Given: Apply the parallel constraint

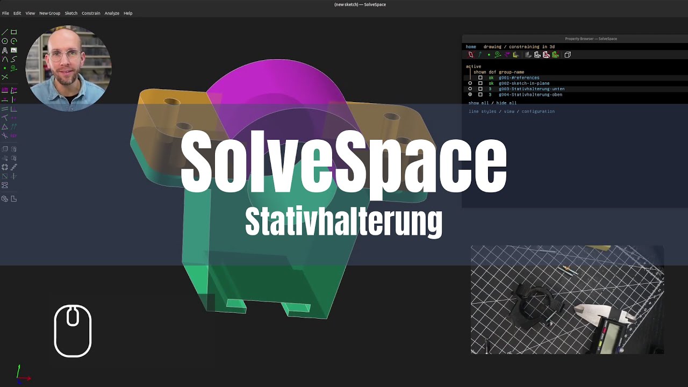Looking at the screenshot, I should point(5,109).
